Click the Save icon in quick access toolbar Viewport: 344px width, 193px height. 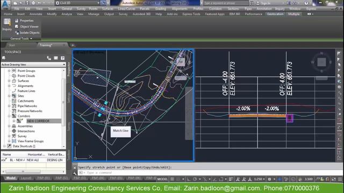tap(27, 3)
